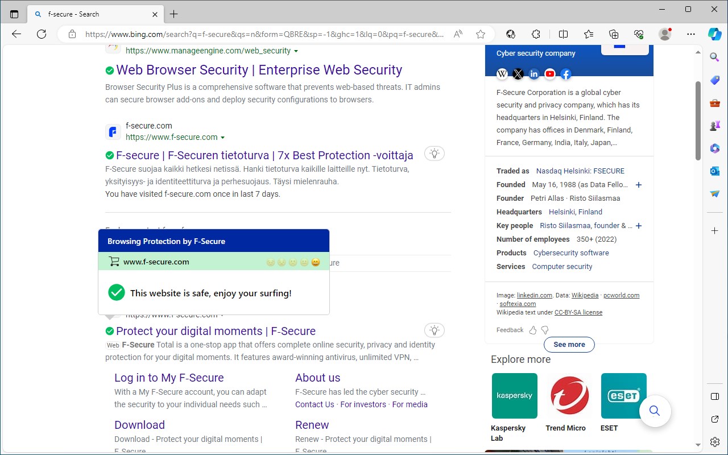Click F-Secure's X social icon

coord(518,74)
